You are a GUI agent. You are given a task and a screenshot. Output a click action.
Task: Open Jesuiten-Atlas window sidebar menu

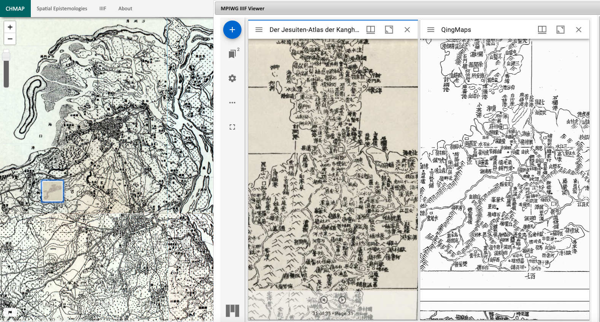[x=259, y=30]
